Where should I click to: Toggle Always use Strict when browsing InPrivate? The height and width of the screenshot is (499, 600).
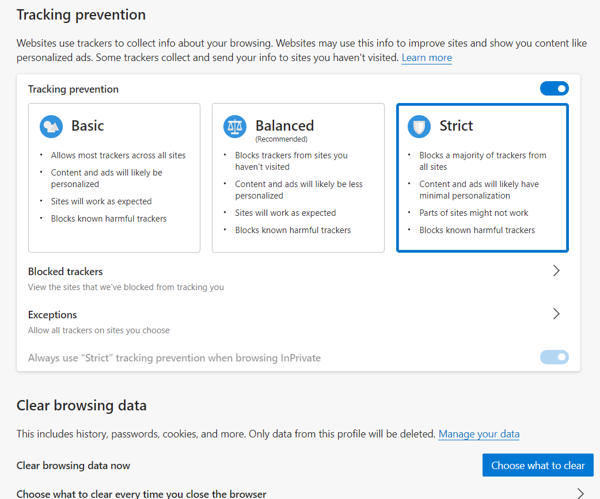point(554,357)
